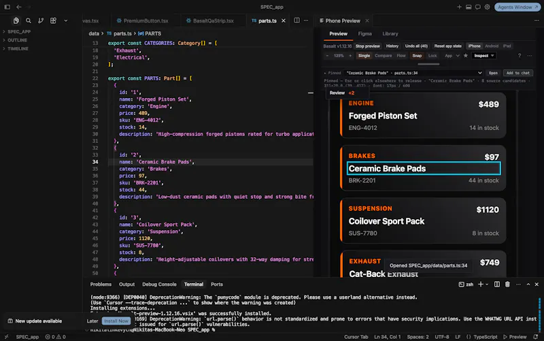Expand the Pinned disclosure triangle
The height and width of the screenshot is (341, 544).
(x=325, y=73)
